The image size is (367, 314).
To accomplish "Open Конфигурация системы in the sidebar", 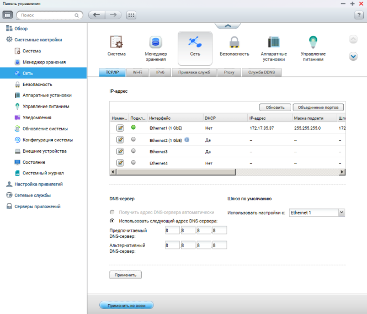I will click(48, 140).
